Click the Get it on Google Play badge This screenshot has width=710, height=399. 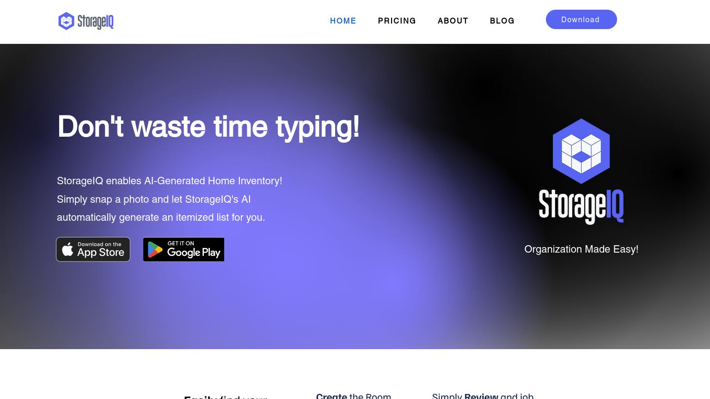(x=184, y=249)
